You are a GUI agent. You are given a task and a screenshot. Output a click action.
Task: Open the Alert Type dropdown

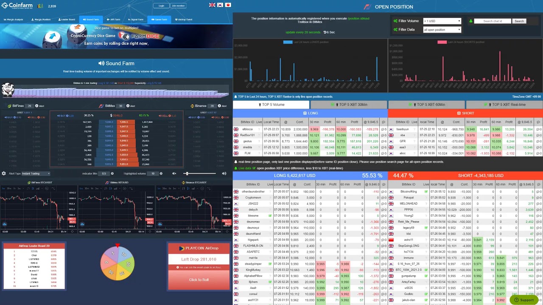[36, 173]
